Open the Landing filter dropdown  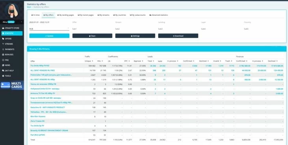178,22
